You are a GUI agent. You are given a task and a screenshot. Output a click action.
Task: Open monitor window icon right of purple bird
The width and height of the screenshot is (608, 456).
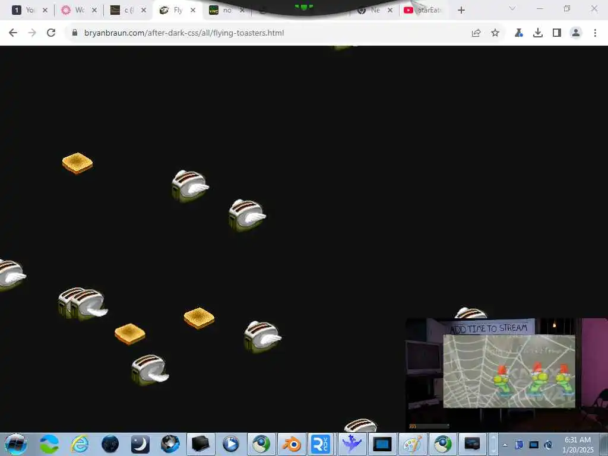(x=382, y=444)
